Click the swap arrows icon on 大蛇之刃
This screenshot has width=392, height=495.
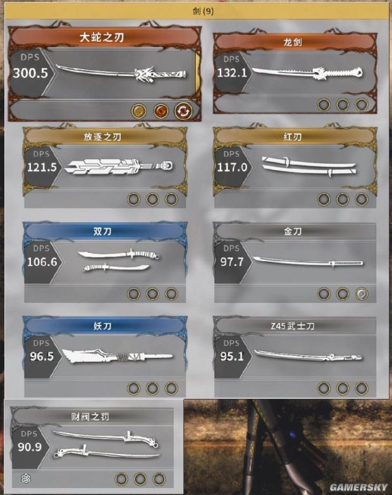(183, 111)
